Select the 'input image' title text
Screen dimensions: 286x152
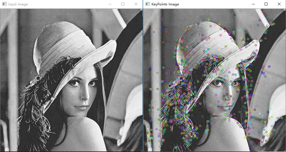(x=18, y=4)
